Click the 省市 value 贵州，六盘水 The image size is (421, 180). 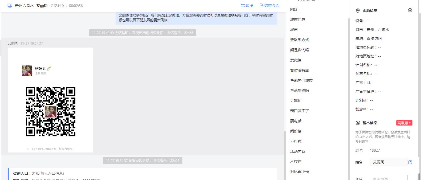coord(378,30)
